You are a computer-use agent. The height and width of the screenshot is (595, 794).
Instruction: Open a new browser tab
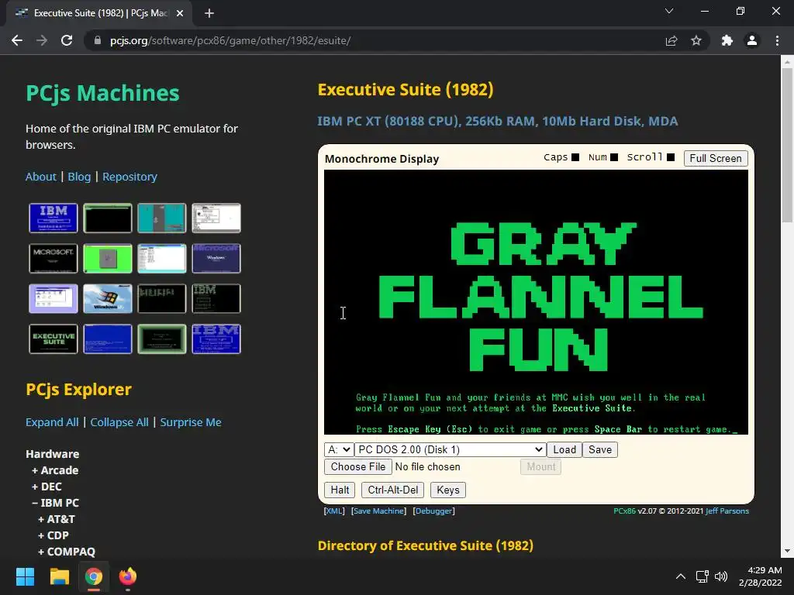point(209,13)
